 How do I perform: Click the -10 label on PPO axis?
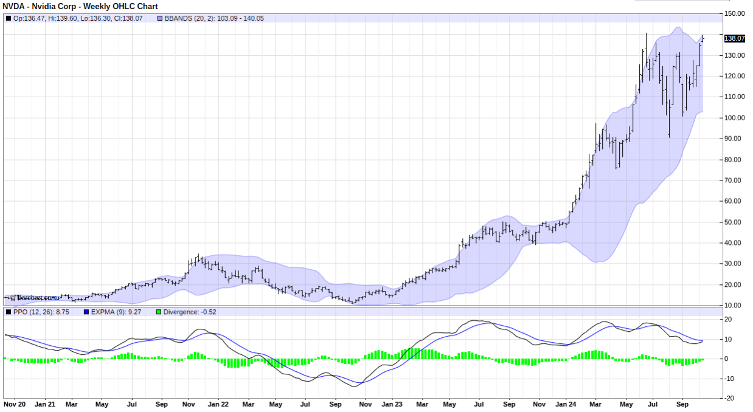(x=730, y=379)
